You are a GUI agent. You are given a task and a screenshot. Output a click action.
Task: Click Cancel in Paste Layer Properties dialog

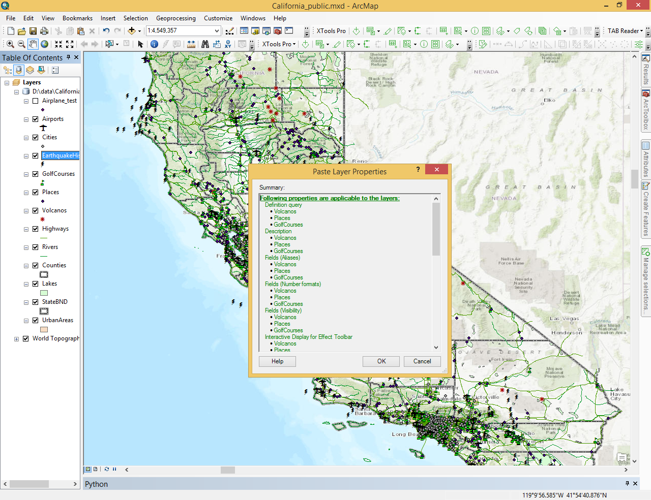[x=422, y=361]
